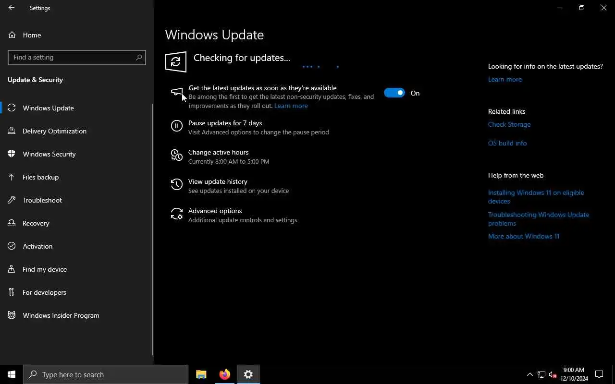Open More about Windows 11 link
615x384 pixels.
[x=524, y=236]
